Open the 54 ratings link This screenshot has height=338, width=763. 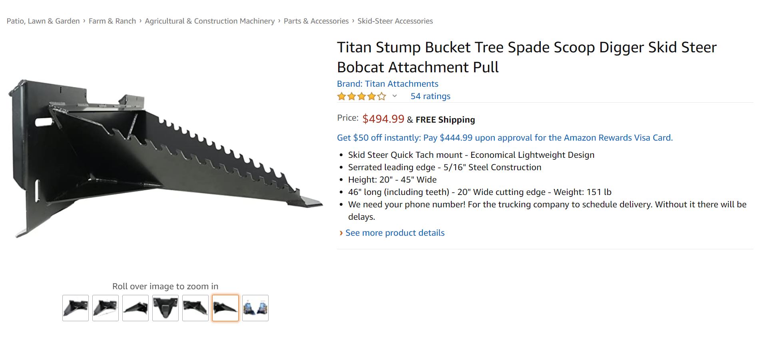pyautogui.click(x=430, y=96)
